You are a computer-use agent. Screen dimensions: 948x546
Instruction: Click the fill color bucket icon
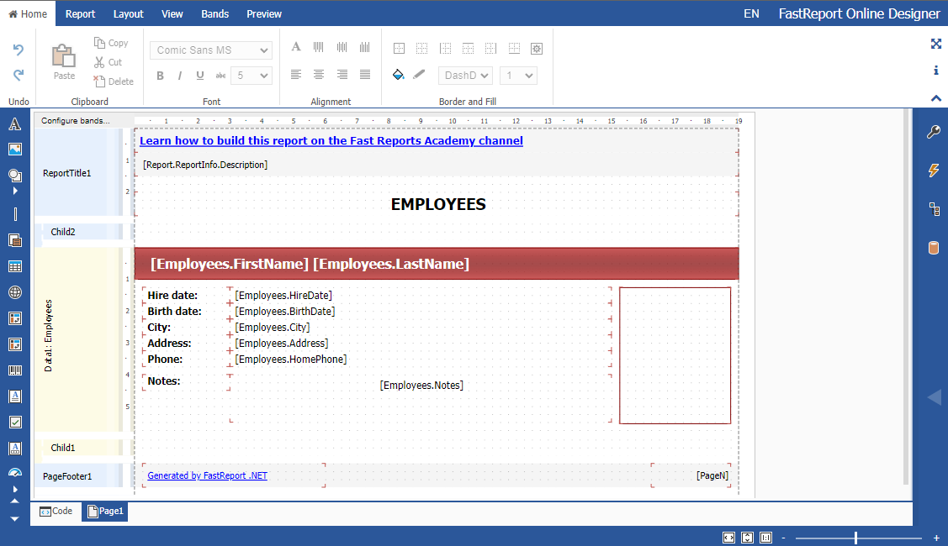pos(399,75)
